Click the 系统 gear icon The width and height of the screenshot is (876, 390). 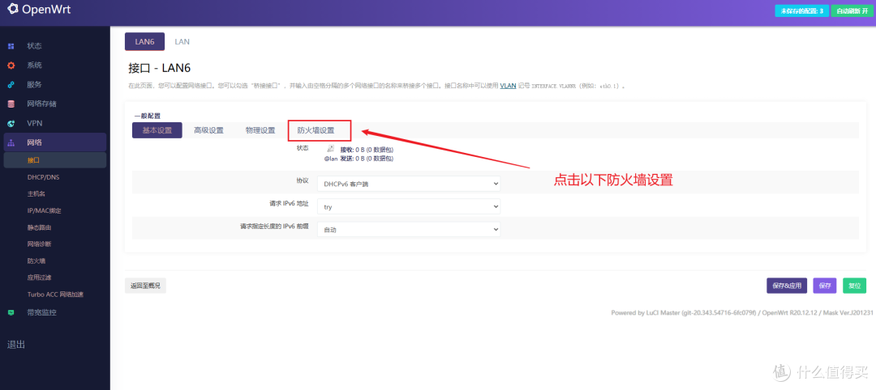tap(11, 66)
